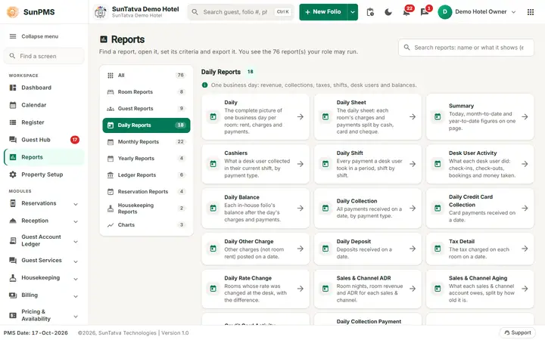Expand Pricing & Availability module

(76, 316)
